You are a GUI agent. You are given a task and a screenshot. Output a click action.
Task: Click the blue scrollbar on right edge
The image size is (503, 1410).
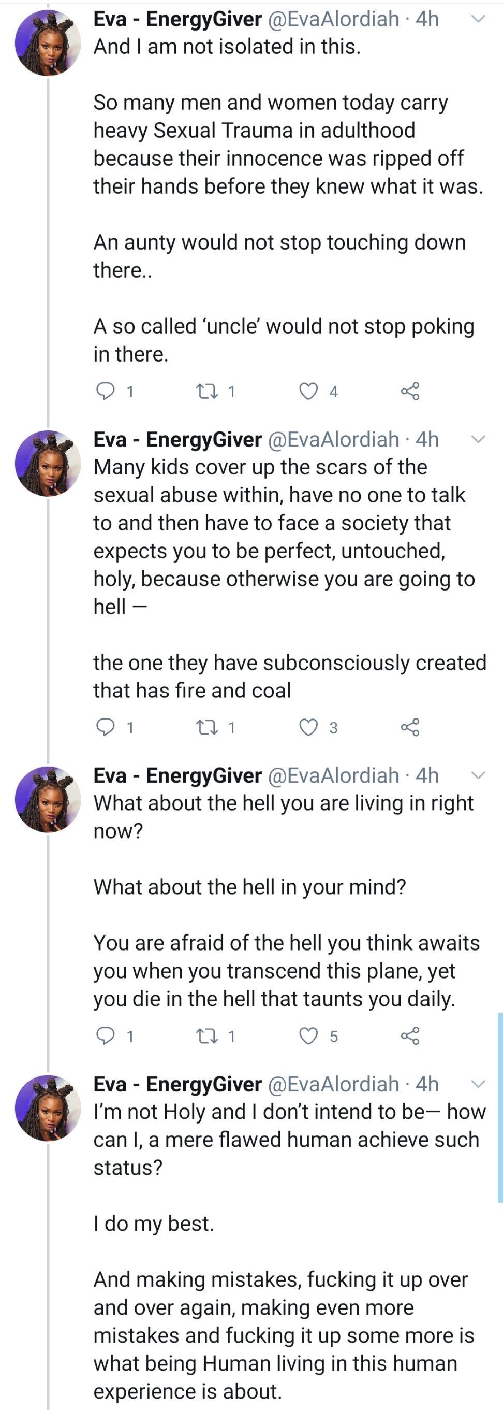tap(500, 1105)
